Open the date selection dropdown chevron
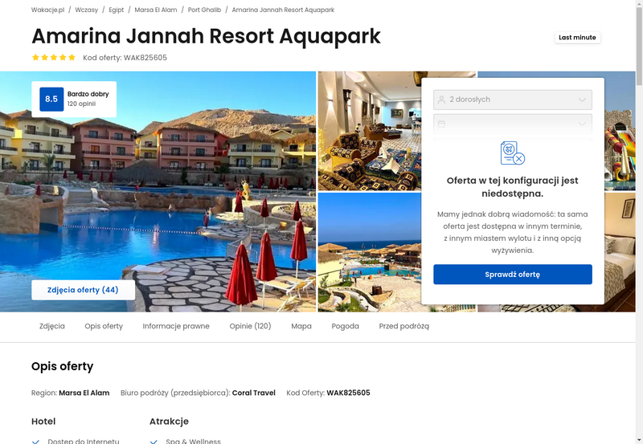The image size is (643, 444). point(582,124)
